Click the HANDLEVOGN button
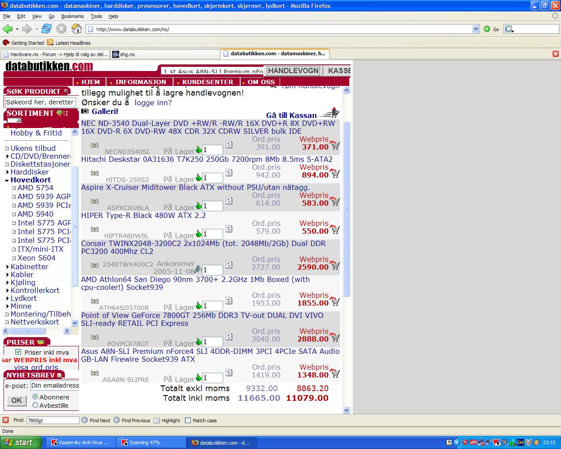Screen dimensions: 561x449 click(x=293, y=71)
